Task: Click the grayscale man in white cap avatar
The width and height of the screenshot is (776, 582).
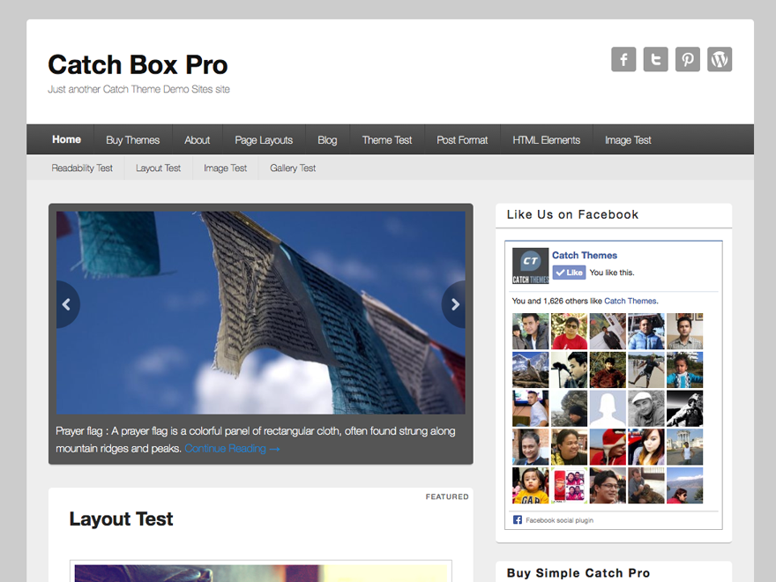Action: (x=645, y=409)
